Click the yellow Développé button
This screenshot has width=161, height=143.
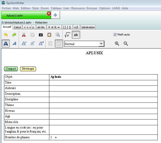click(x=28, y=69)
